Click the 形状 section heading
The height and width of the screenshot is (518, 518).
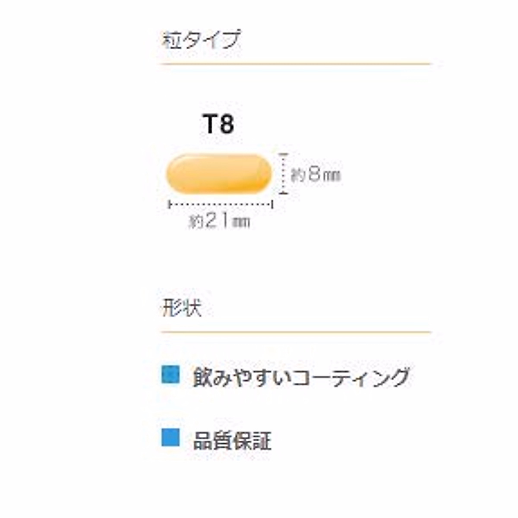[x=182, y=308]
